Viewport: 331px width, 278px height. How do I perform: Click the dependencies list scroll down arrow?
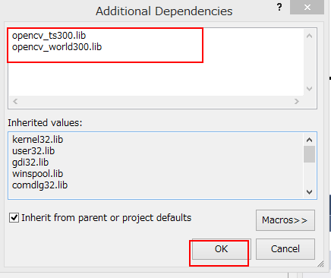coord(309,89)
